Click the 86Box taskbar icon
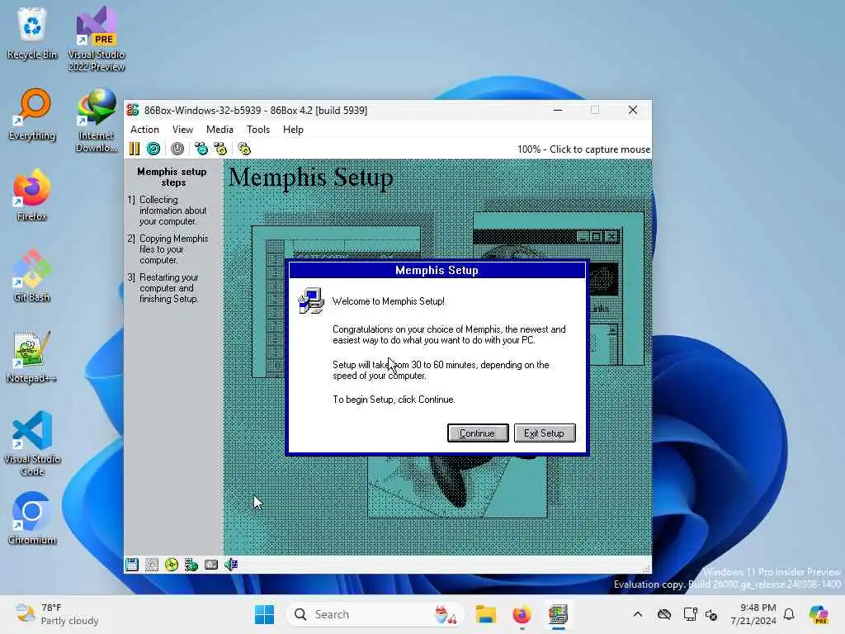 click(x=559, y=614)
